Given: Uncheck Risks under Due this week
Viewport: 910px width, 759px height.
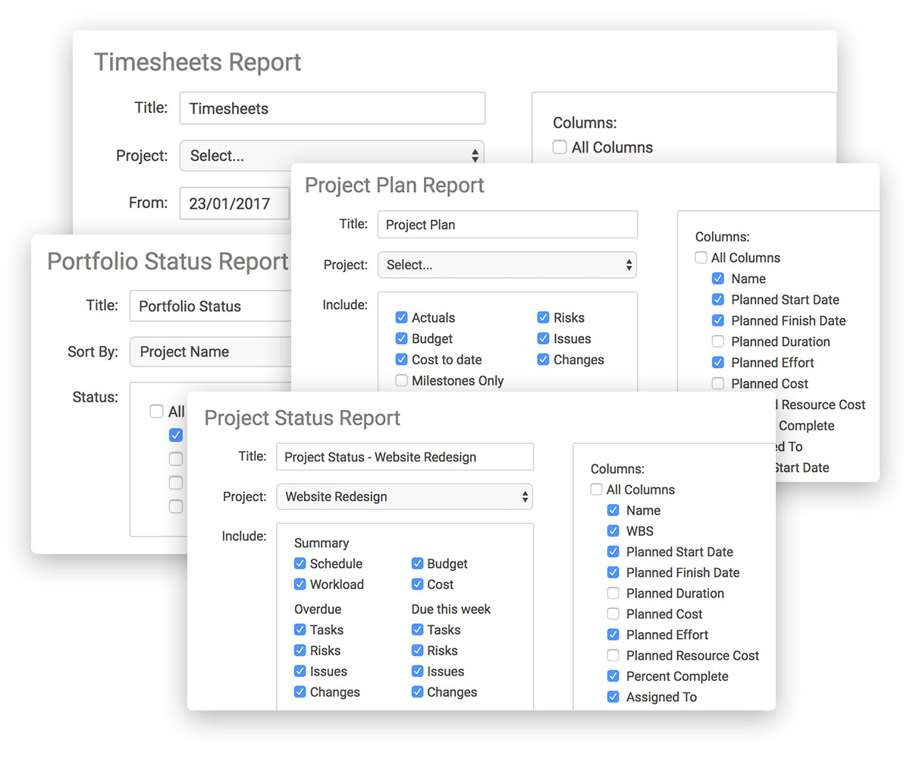Looking at the screenshot, I should point(418,650).
